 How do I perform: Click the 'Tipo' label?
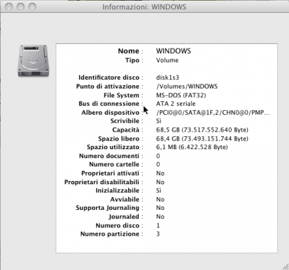(132, 60)
